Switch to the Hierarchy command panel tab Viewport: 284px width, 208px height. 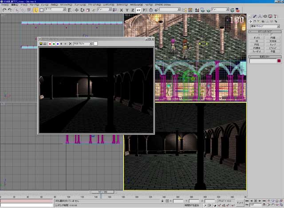click(x=260, y=16)
